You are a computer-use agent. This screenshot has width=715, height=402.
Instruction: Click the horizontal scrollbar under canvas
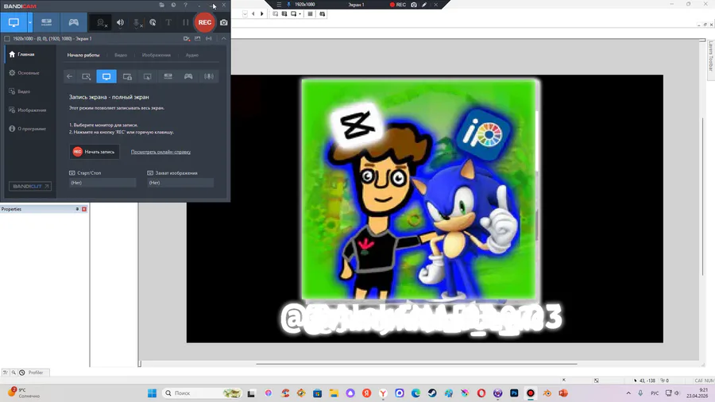click(x=416, y=364)
